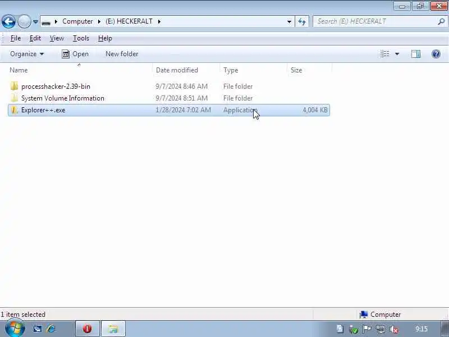Sort by Date modified column header

[186, 70]
